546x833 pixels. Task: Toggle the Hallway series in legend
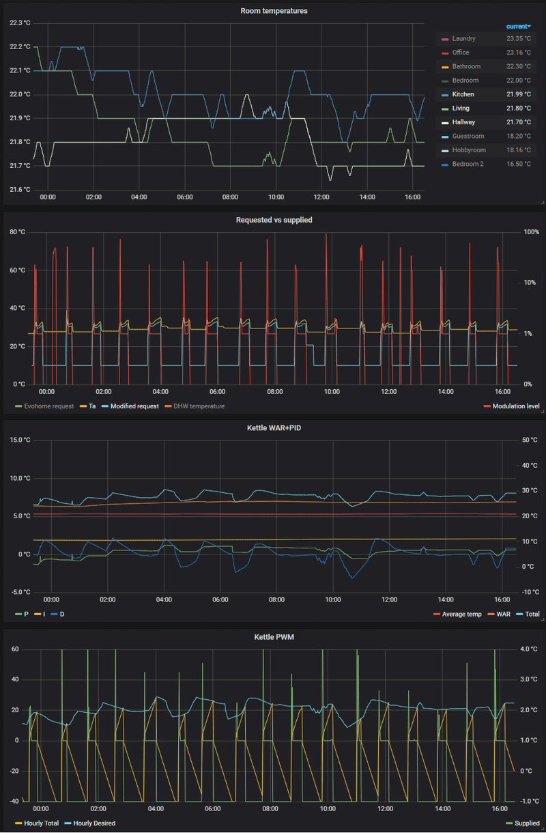point(463,122)
